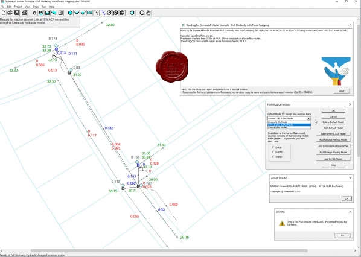Screen dimensions: 361x257
Task: Click OK in About DRAINS dialog
Action: [x=347, y=198]
